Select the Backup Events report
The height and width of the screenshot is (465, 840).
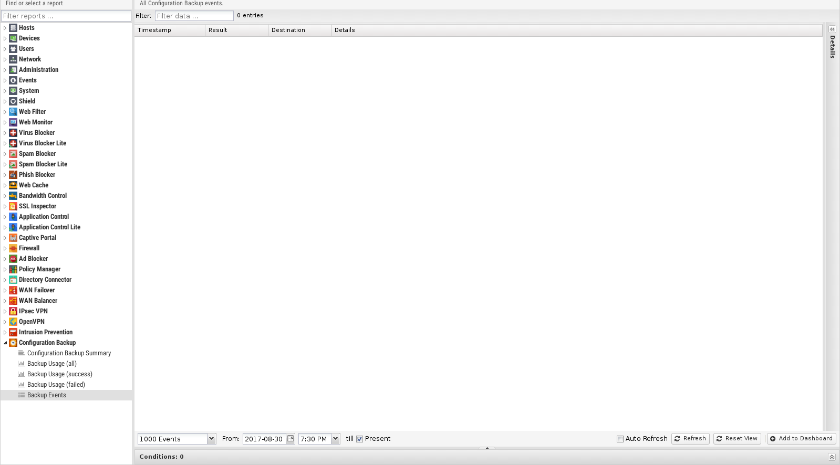(x=66, y=395)
